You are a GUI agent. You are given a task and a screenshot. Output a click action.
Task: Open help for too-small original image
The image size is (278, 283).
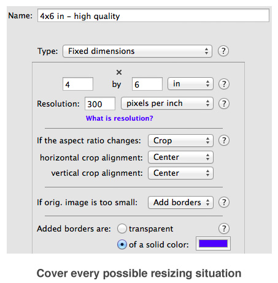coord(224,202)
